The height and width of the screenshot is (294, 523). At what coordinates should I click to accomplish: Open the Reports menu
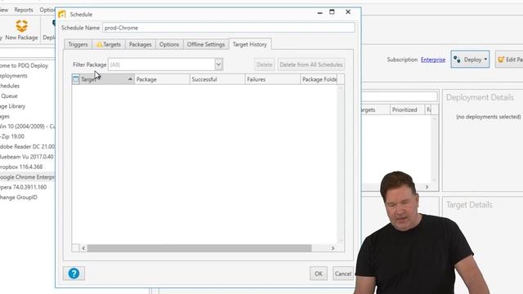[24, 10]
